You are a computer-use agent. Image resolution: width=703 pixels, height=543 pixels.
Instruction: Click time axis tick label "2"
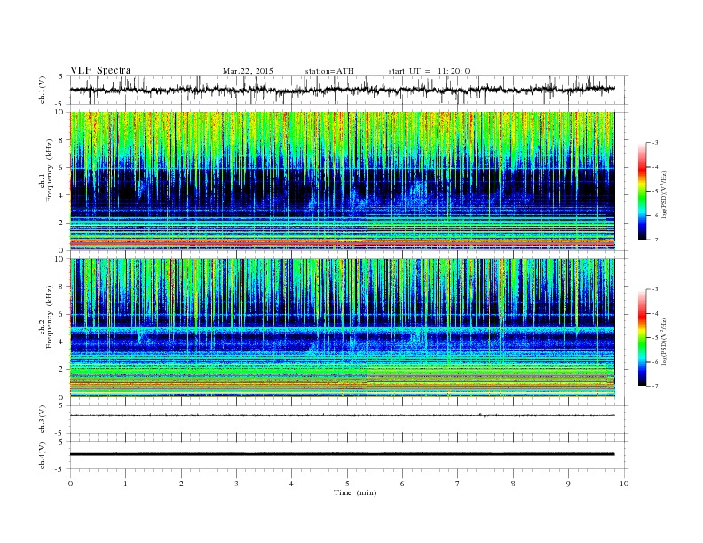[x=181, y=484]
